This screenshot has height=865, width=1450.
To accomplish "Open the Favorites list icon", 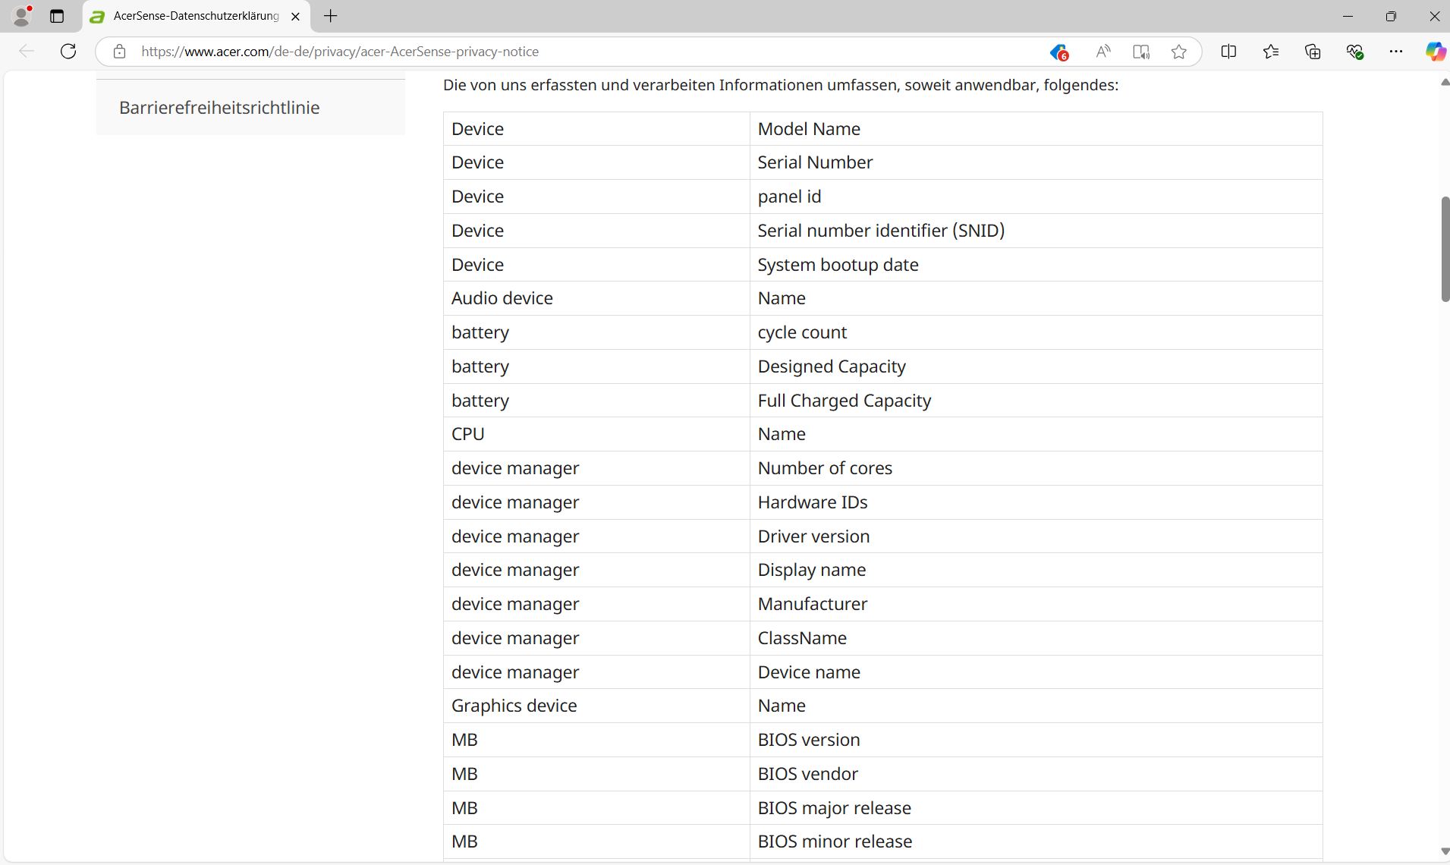I will pos(1271,52).
